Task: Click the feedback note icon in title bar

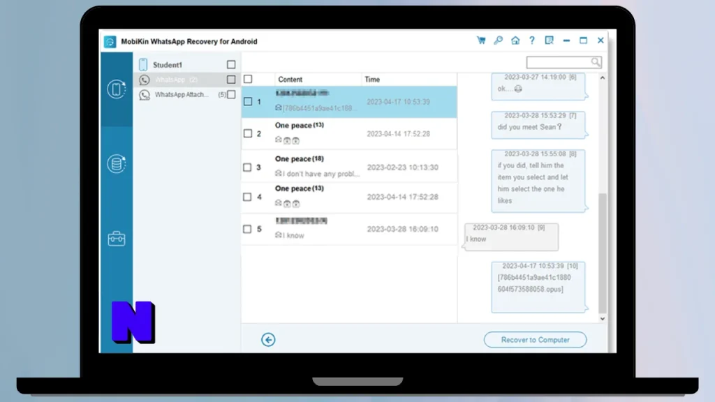Action: coord(549,40)
